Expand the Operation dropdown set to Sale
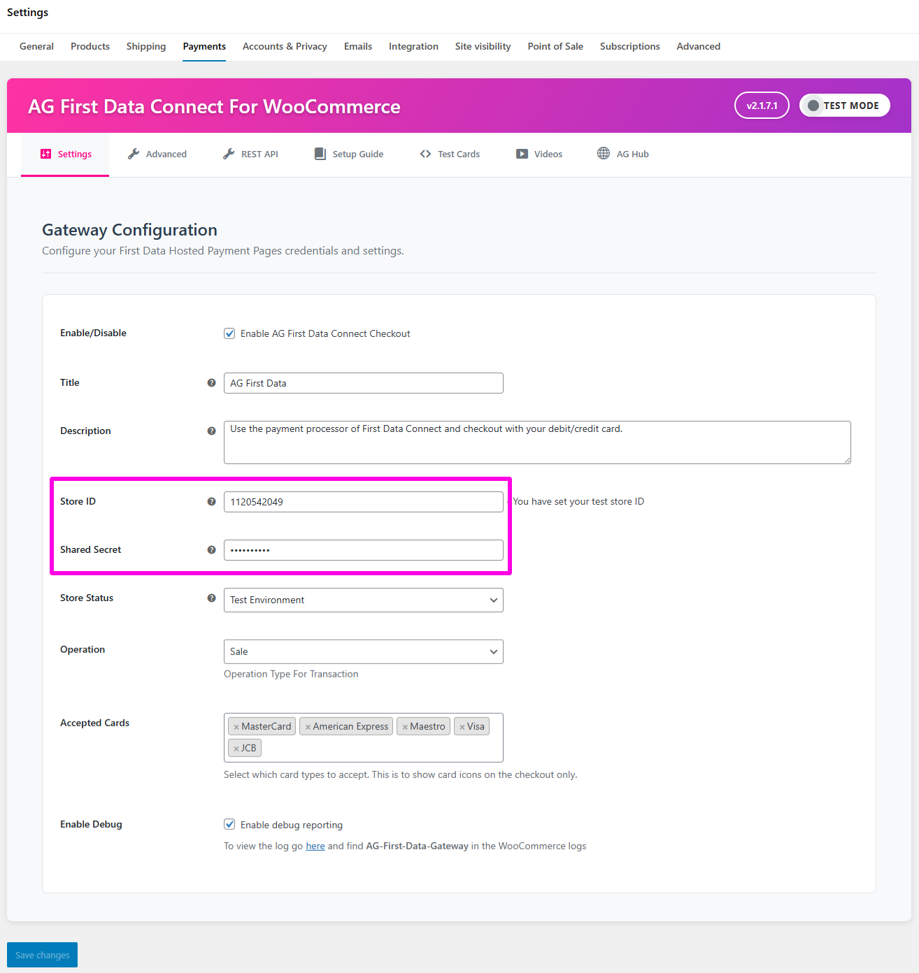 (363, 652)
